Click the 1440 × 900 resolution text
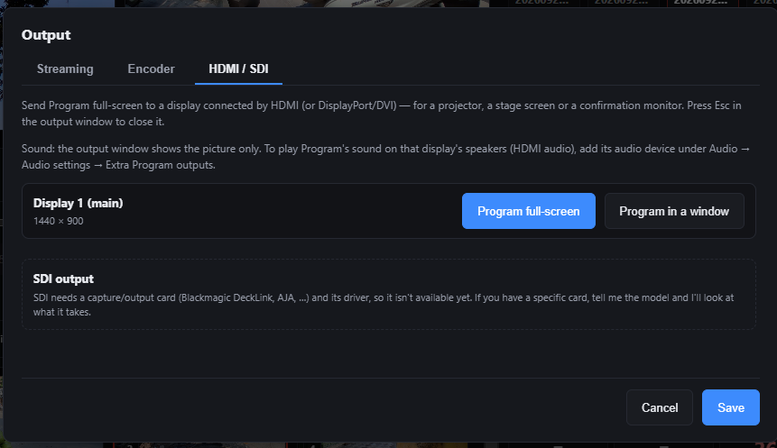This screenshot has width=777, height=448. pos(58,221)
